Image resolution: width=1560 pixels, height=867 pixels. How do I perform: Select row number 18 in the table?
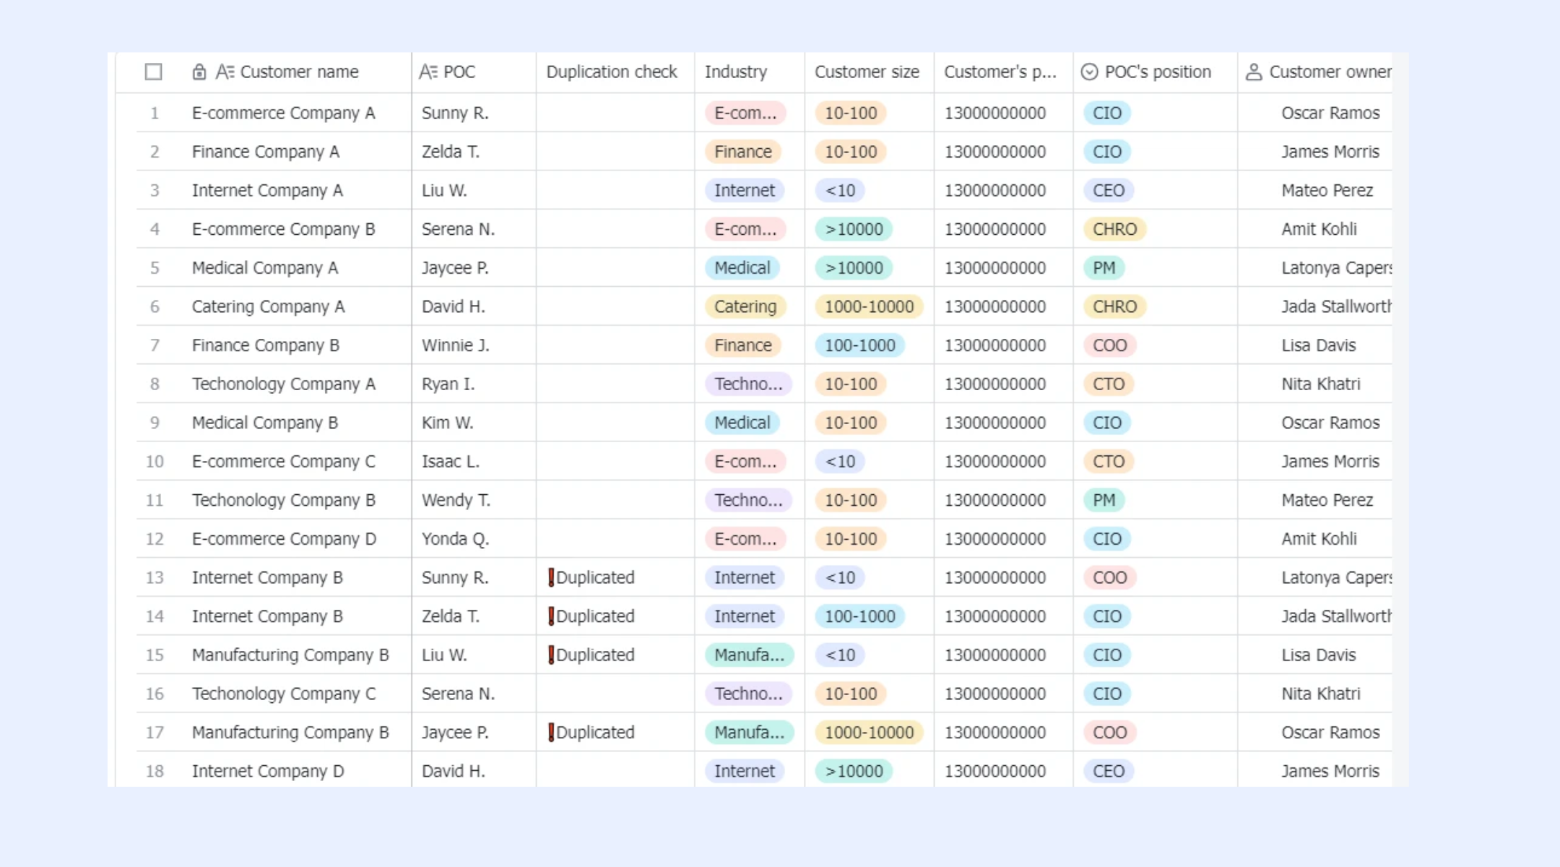click(155, 771)
